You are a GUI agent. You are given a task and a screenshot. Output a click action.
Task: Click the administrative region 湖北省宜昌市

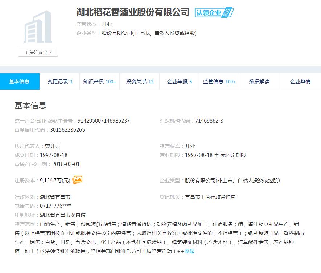click(55, 197)
